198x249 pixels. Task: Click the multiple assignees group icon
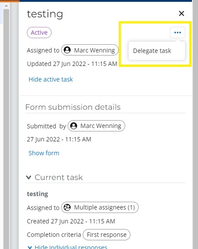[x=67, y=207]
